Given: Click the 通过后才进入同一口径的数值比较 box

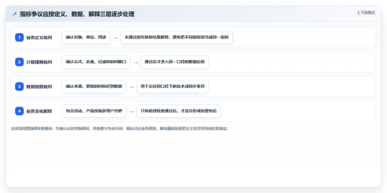Looking at the screenshot, I should [175, 62].
